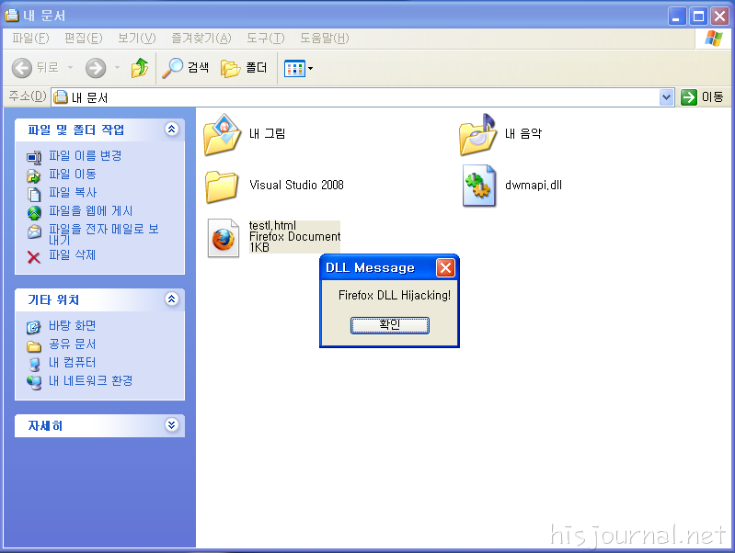Click the Go (이동) button

click(x=702, y=97)
